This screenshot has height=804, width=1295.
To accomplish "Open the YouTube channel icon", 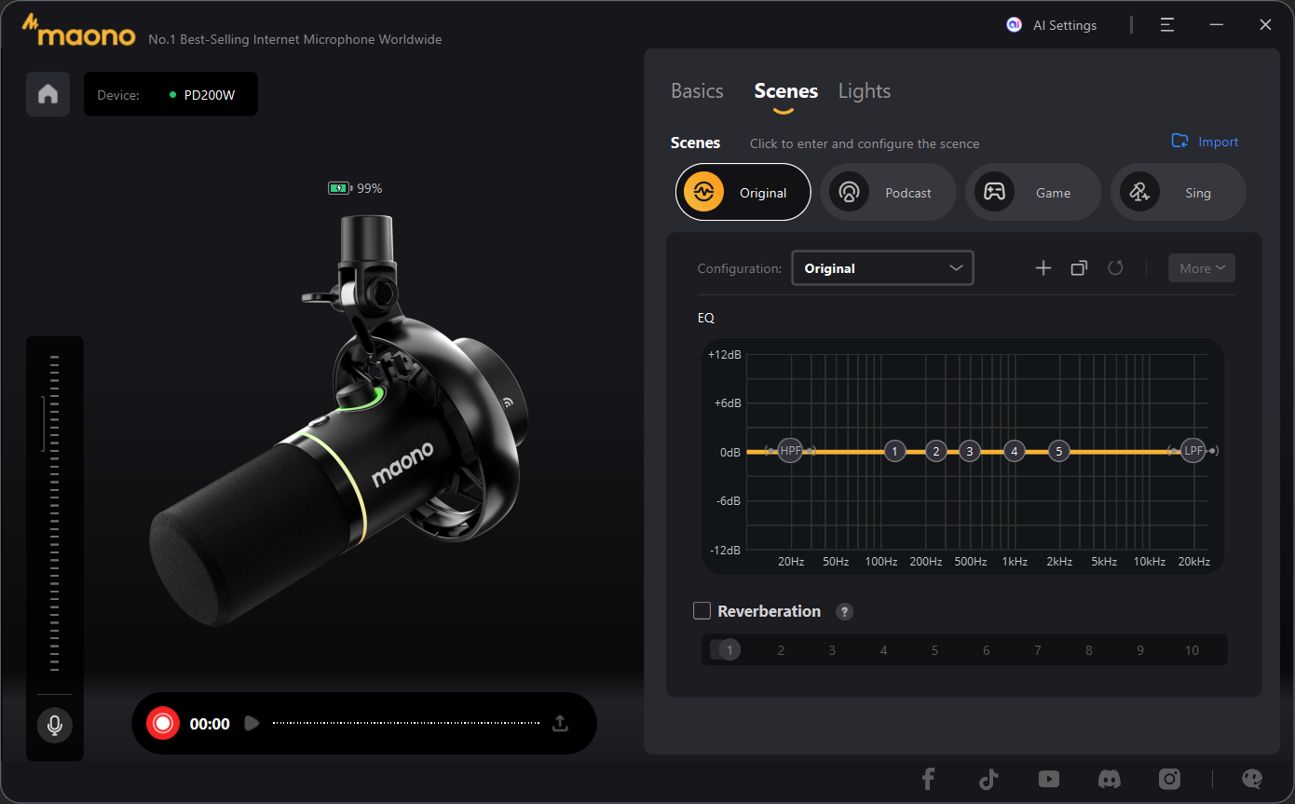I will 1048,779.
